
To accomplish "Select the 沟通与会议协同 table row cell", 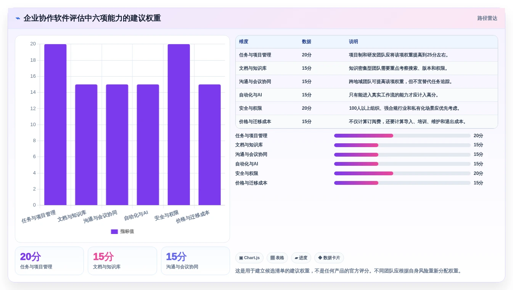I will (255, 82).
